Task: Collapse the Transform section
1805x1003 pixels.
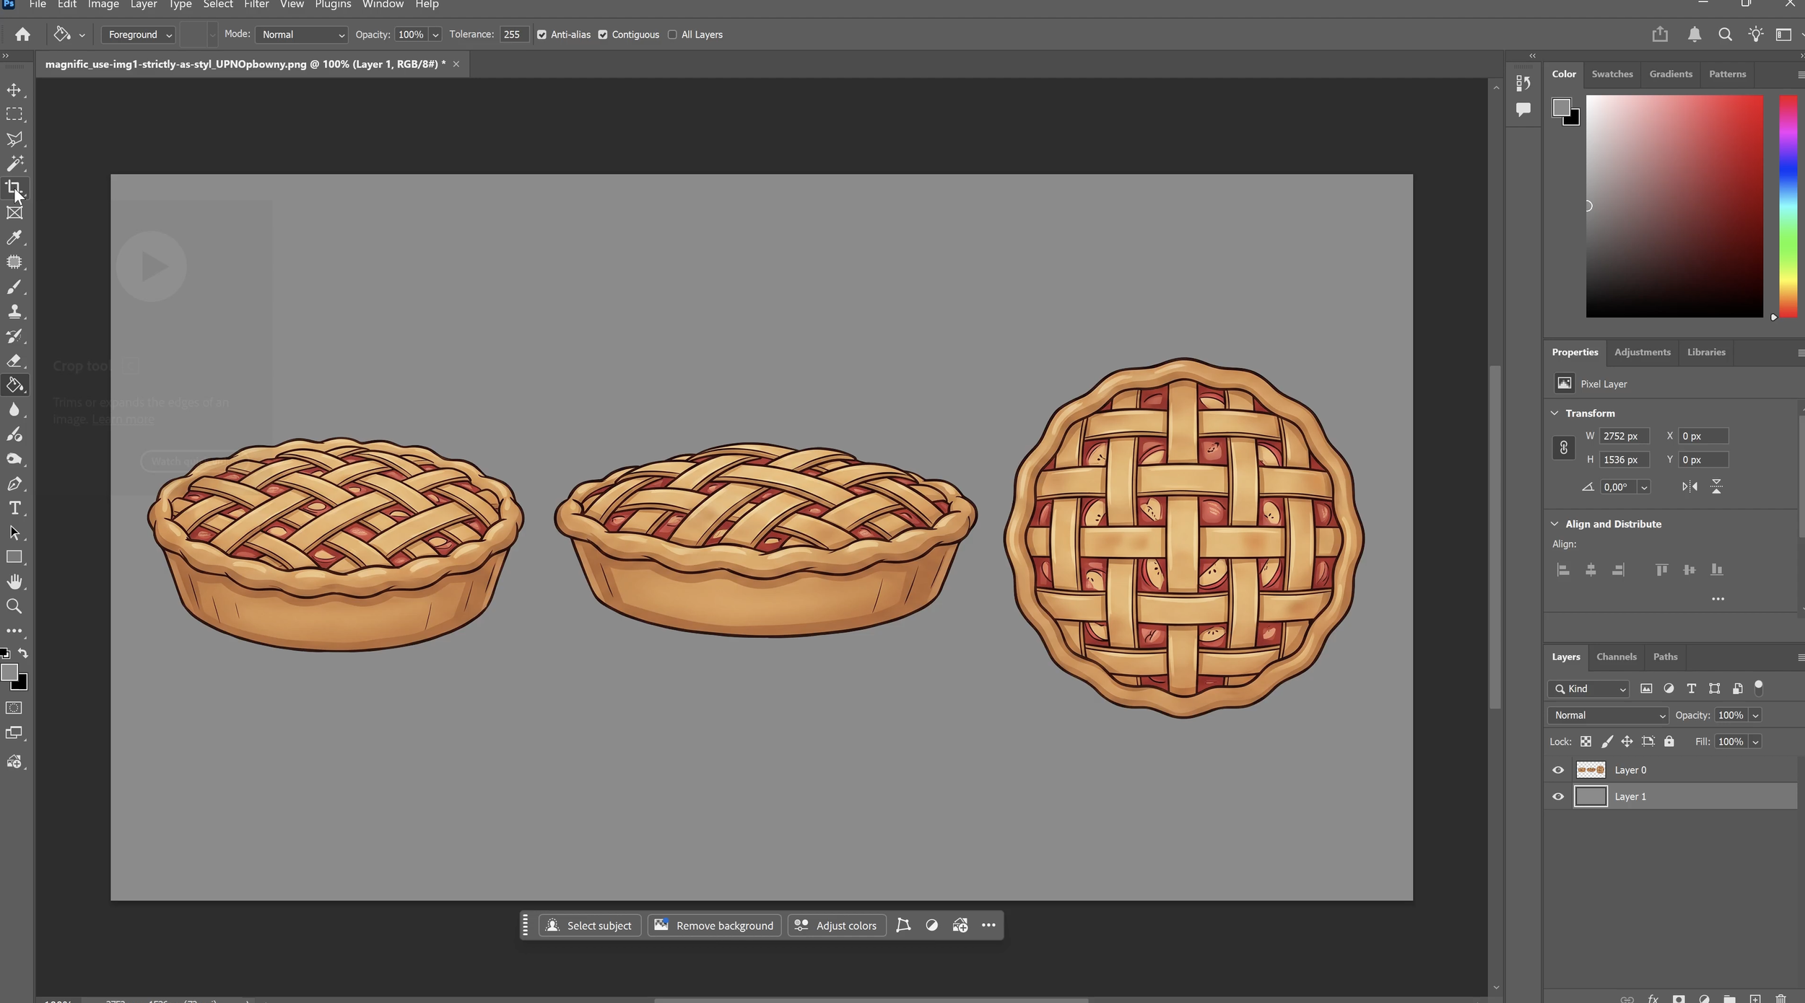Action: (x=1554, y=413)
